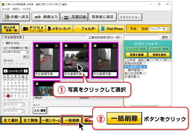Open the 2004年11月06日 date dropdown
The image size is (191, 131).
27,52
